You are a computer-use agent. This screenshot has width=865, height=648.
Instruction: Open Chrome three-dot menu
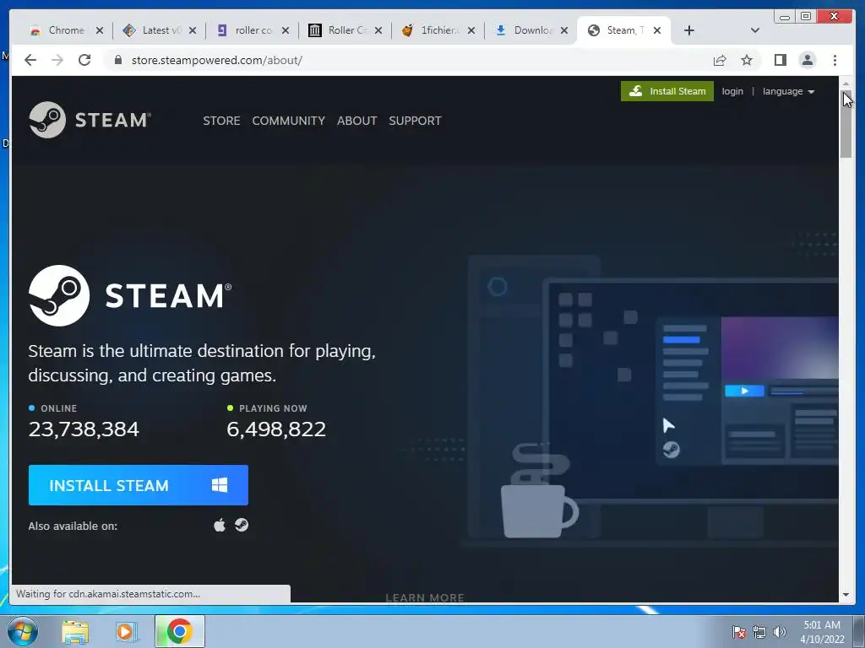(x=835, y=60)
